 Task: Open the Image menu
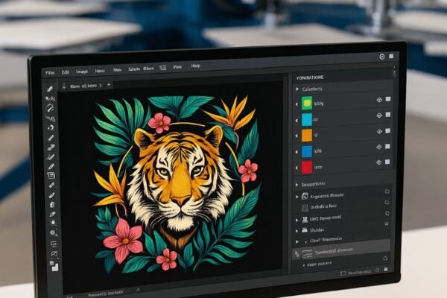coord(82,72)
